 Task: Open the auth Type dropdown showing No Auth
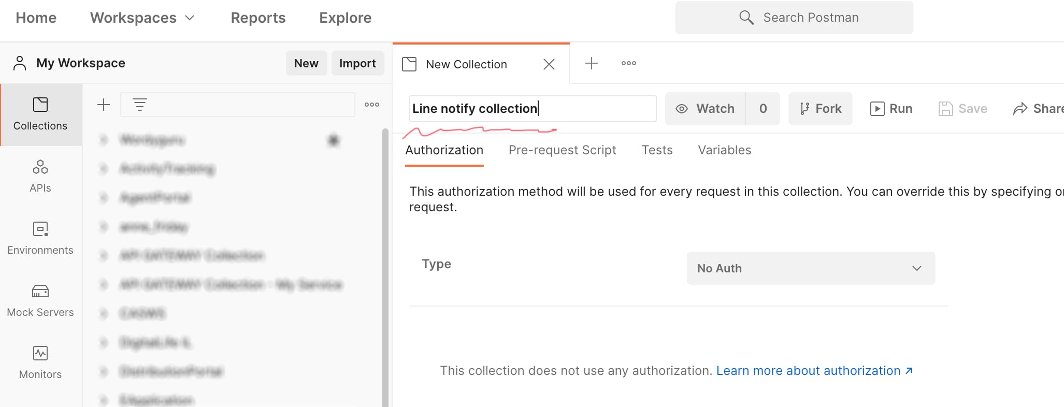(811, 268)
